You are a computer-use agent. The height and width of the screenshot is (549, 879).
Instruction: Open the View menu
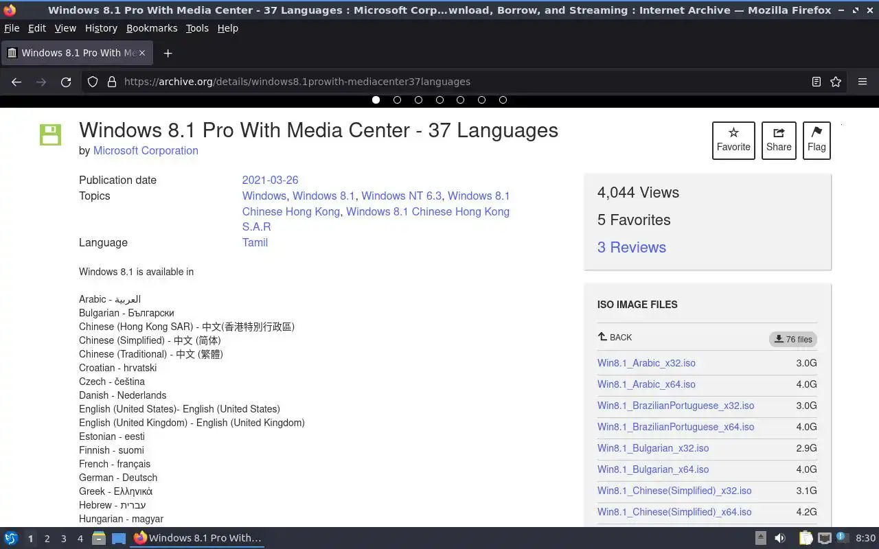click(65, 28)
